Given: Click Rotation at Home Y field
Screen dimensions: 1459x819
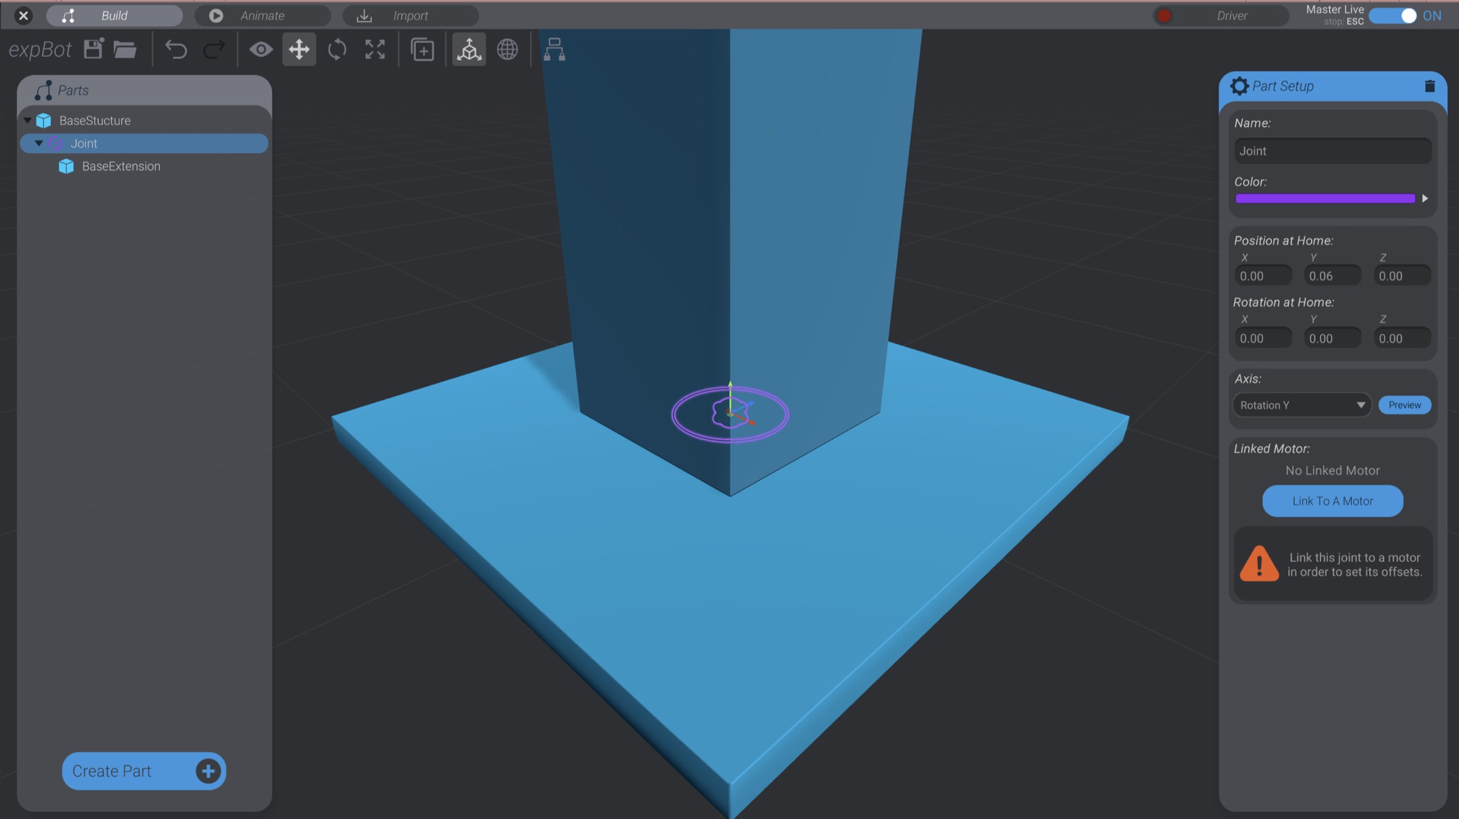Looking at the screenshot, I should click(1333, 338).
